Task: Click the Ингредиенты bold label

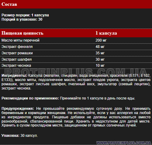Action: pos(14,76)
